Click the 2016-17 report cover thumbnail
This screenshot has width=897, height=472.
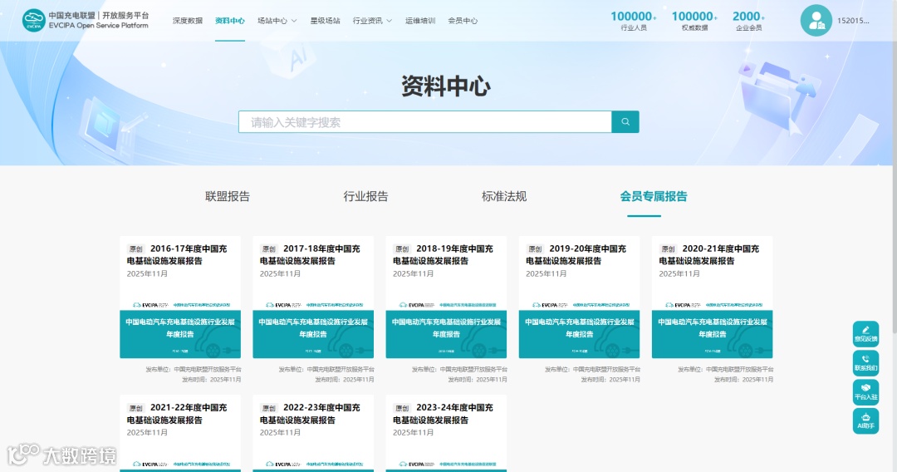(x=180, y=330)
